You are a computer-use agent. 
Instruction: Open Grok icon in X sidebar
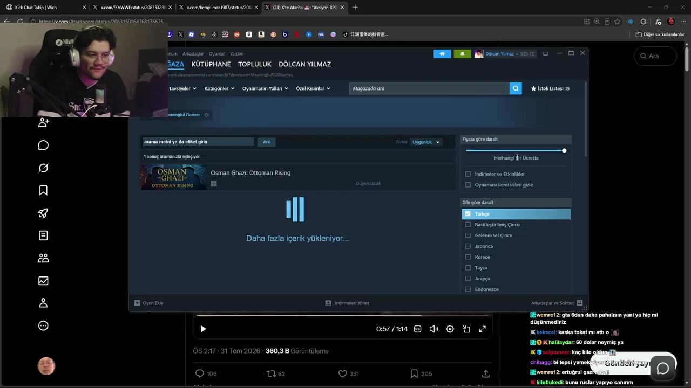pyautogui.click(x=43, y=168)
